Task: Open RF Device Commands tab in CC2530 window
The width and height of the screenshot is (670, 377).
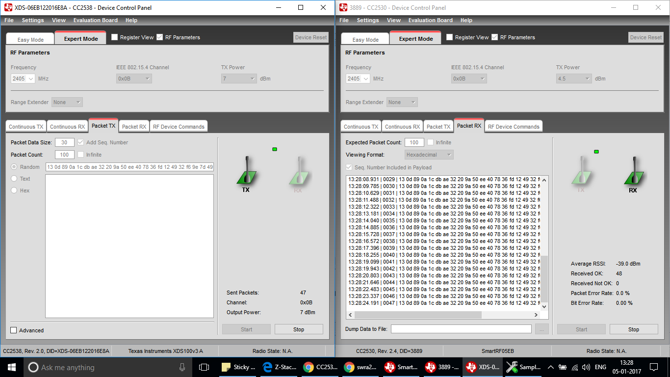Action: click(514, 127)
